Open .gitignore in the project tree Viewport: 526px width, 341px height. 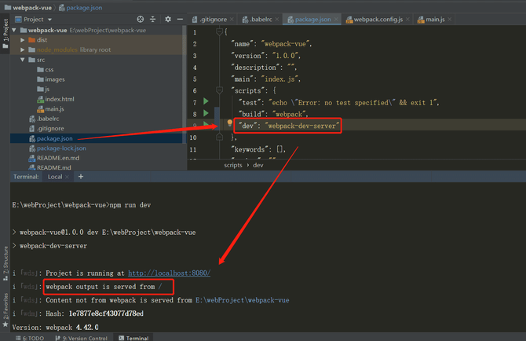pos(46,129)
